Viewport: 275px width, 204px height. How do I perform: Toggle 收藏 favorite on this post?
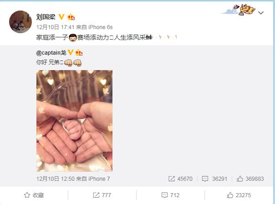coord(34,195)
